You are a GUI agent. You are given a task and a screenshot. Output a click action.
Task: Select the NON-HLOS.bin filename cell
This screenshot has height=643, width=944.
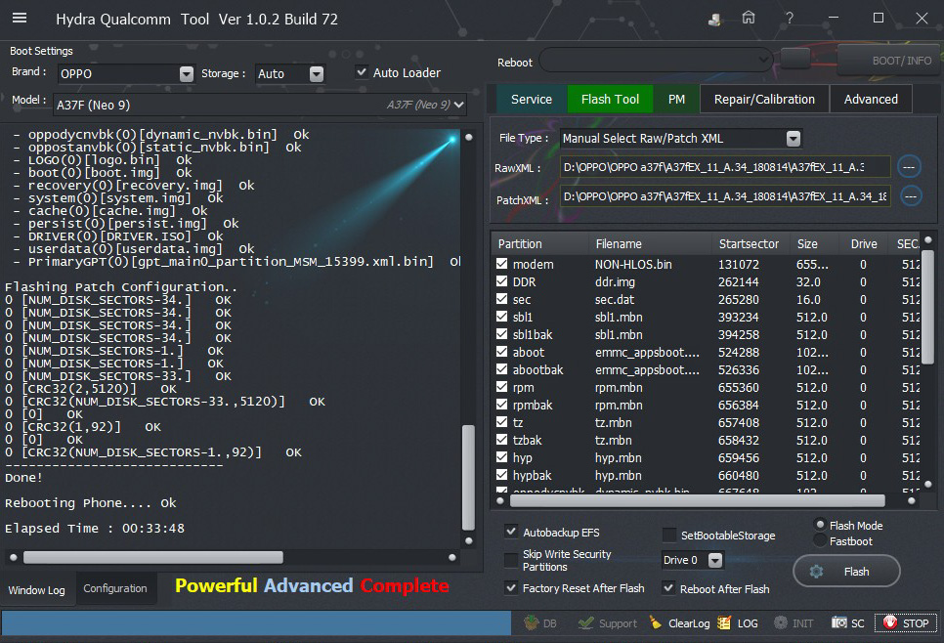633,264
